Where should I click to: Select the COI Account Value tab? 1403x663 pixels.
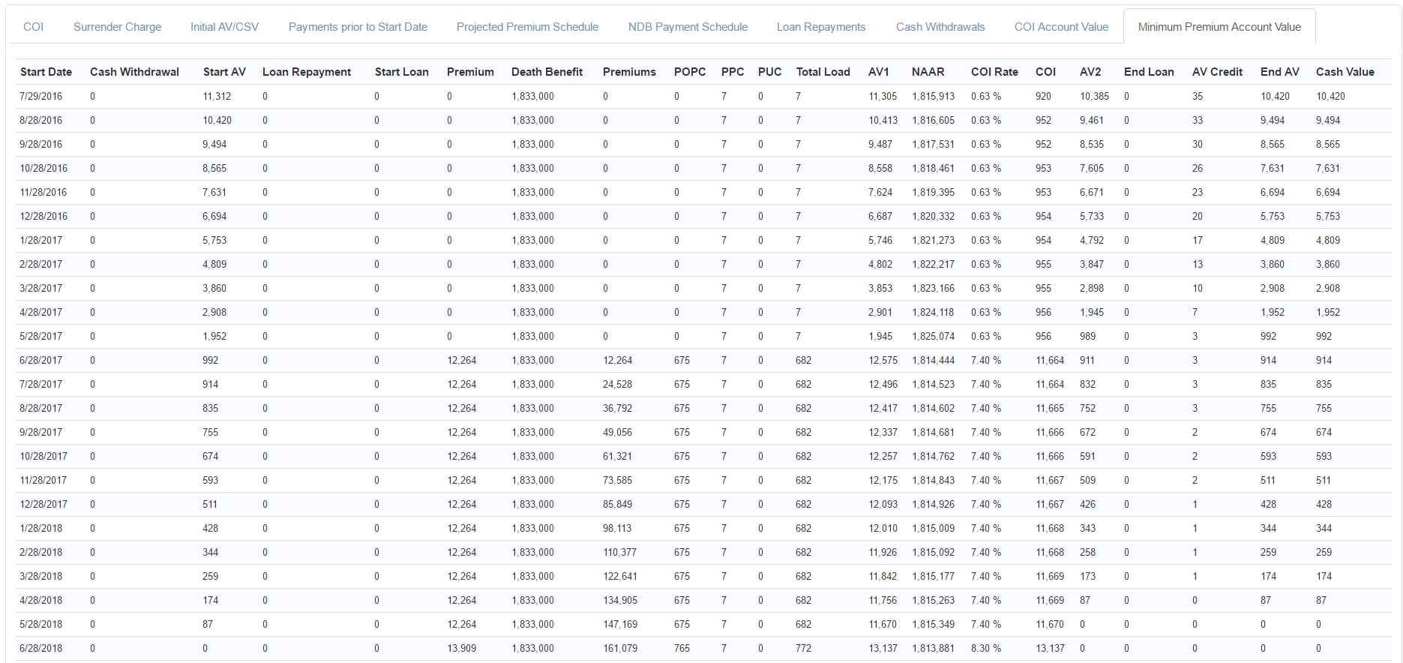coord(1061,27)
